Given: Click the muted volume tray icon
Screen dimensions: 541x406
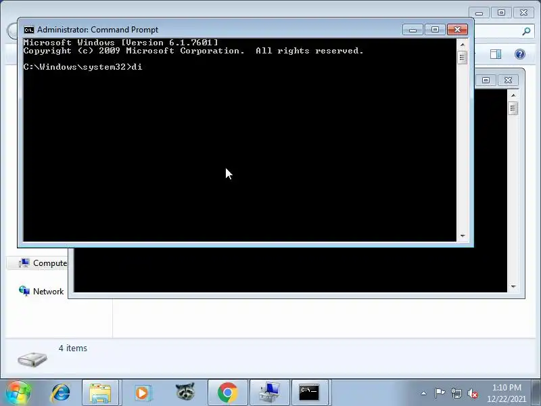Looking at the screenshot, I should point(472,393).
